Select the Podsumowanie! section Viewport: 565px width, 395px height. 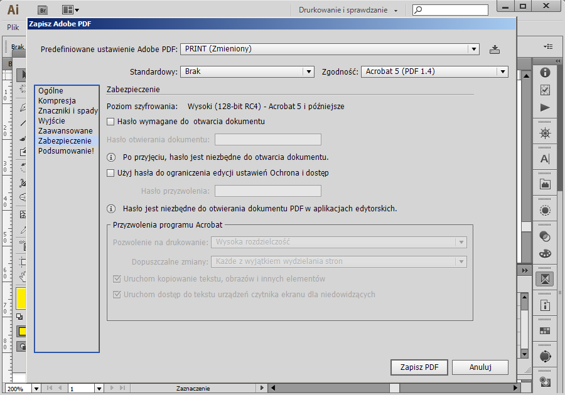click(66, 151)
